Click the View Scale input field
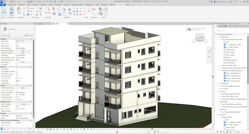 [x=23, y=41]
